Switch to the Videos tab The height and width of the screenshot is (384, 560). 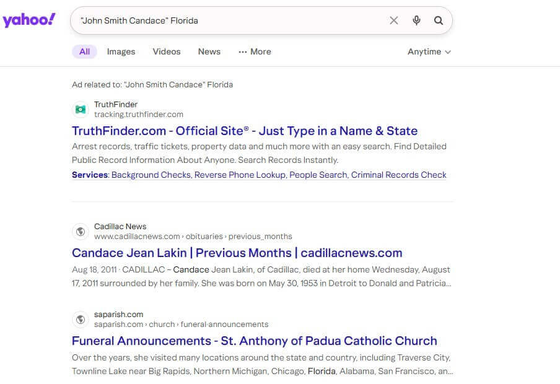167,51
